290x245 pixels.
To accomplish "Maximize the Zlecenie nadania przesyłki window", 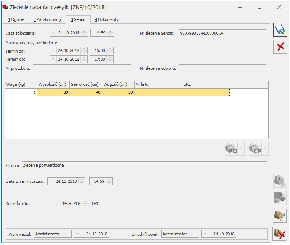I will 260,7.
